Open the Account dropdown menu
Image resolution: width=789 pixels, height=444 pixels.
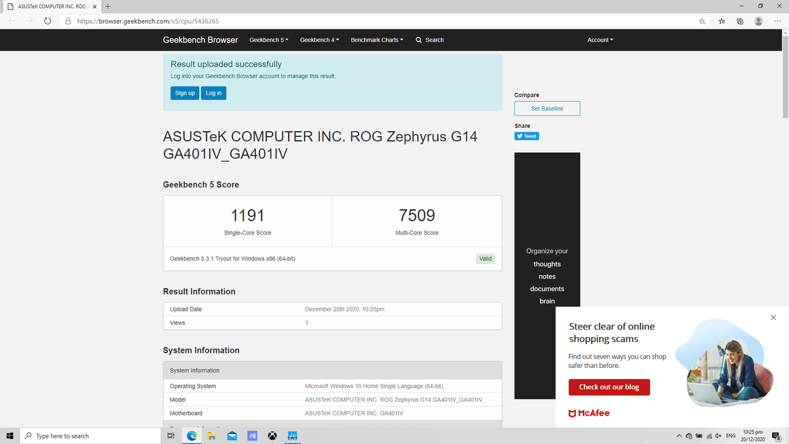600,40
